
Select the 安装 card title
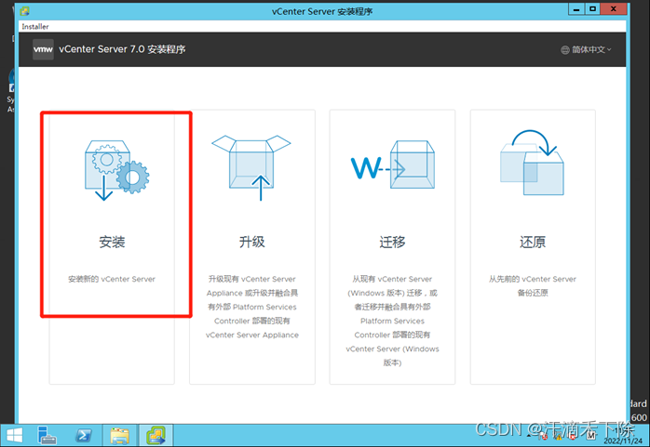tap(112, 242)
